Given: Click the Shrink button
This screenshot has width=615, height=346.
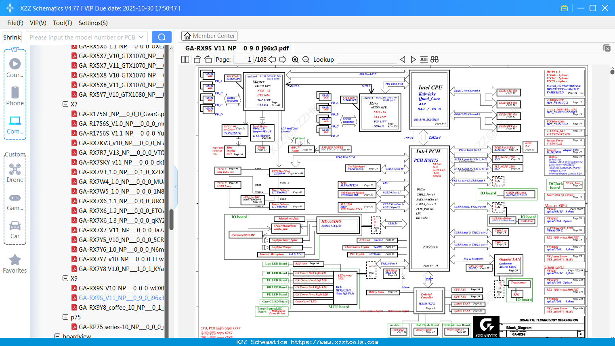Looking at the screenshot, I should click(x=12, y=37).
